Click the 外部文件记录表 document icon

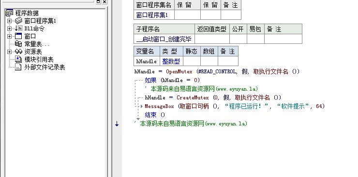[18, 67]
